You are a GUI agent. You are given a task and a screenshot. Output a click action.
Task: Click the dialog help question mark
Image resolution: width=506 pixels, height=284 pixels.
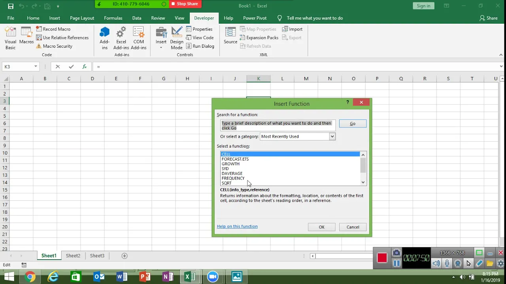point(348,102)
